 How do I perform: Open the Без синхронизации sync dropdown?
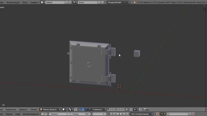click(142, 114)
